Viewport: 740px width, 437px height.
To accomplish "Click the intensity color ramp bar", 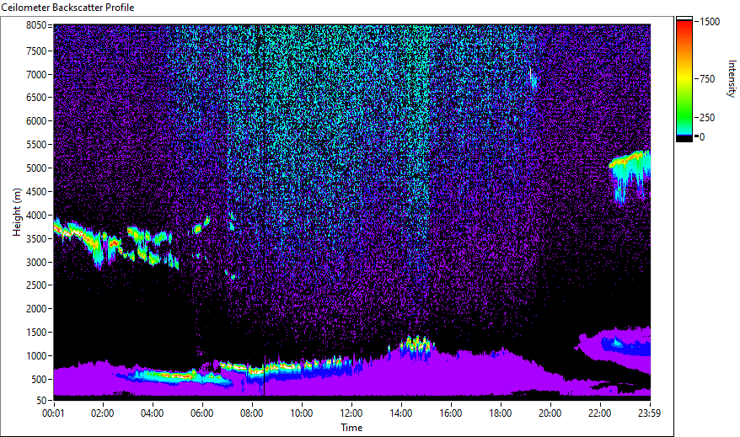I will click(684, 78).
